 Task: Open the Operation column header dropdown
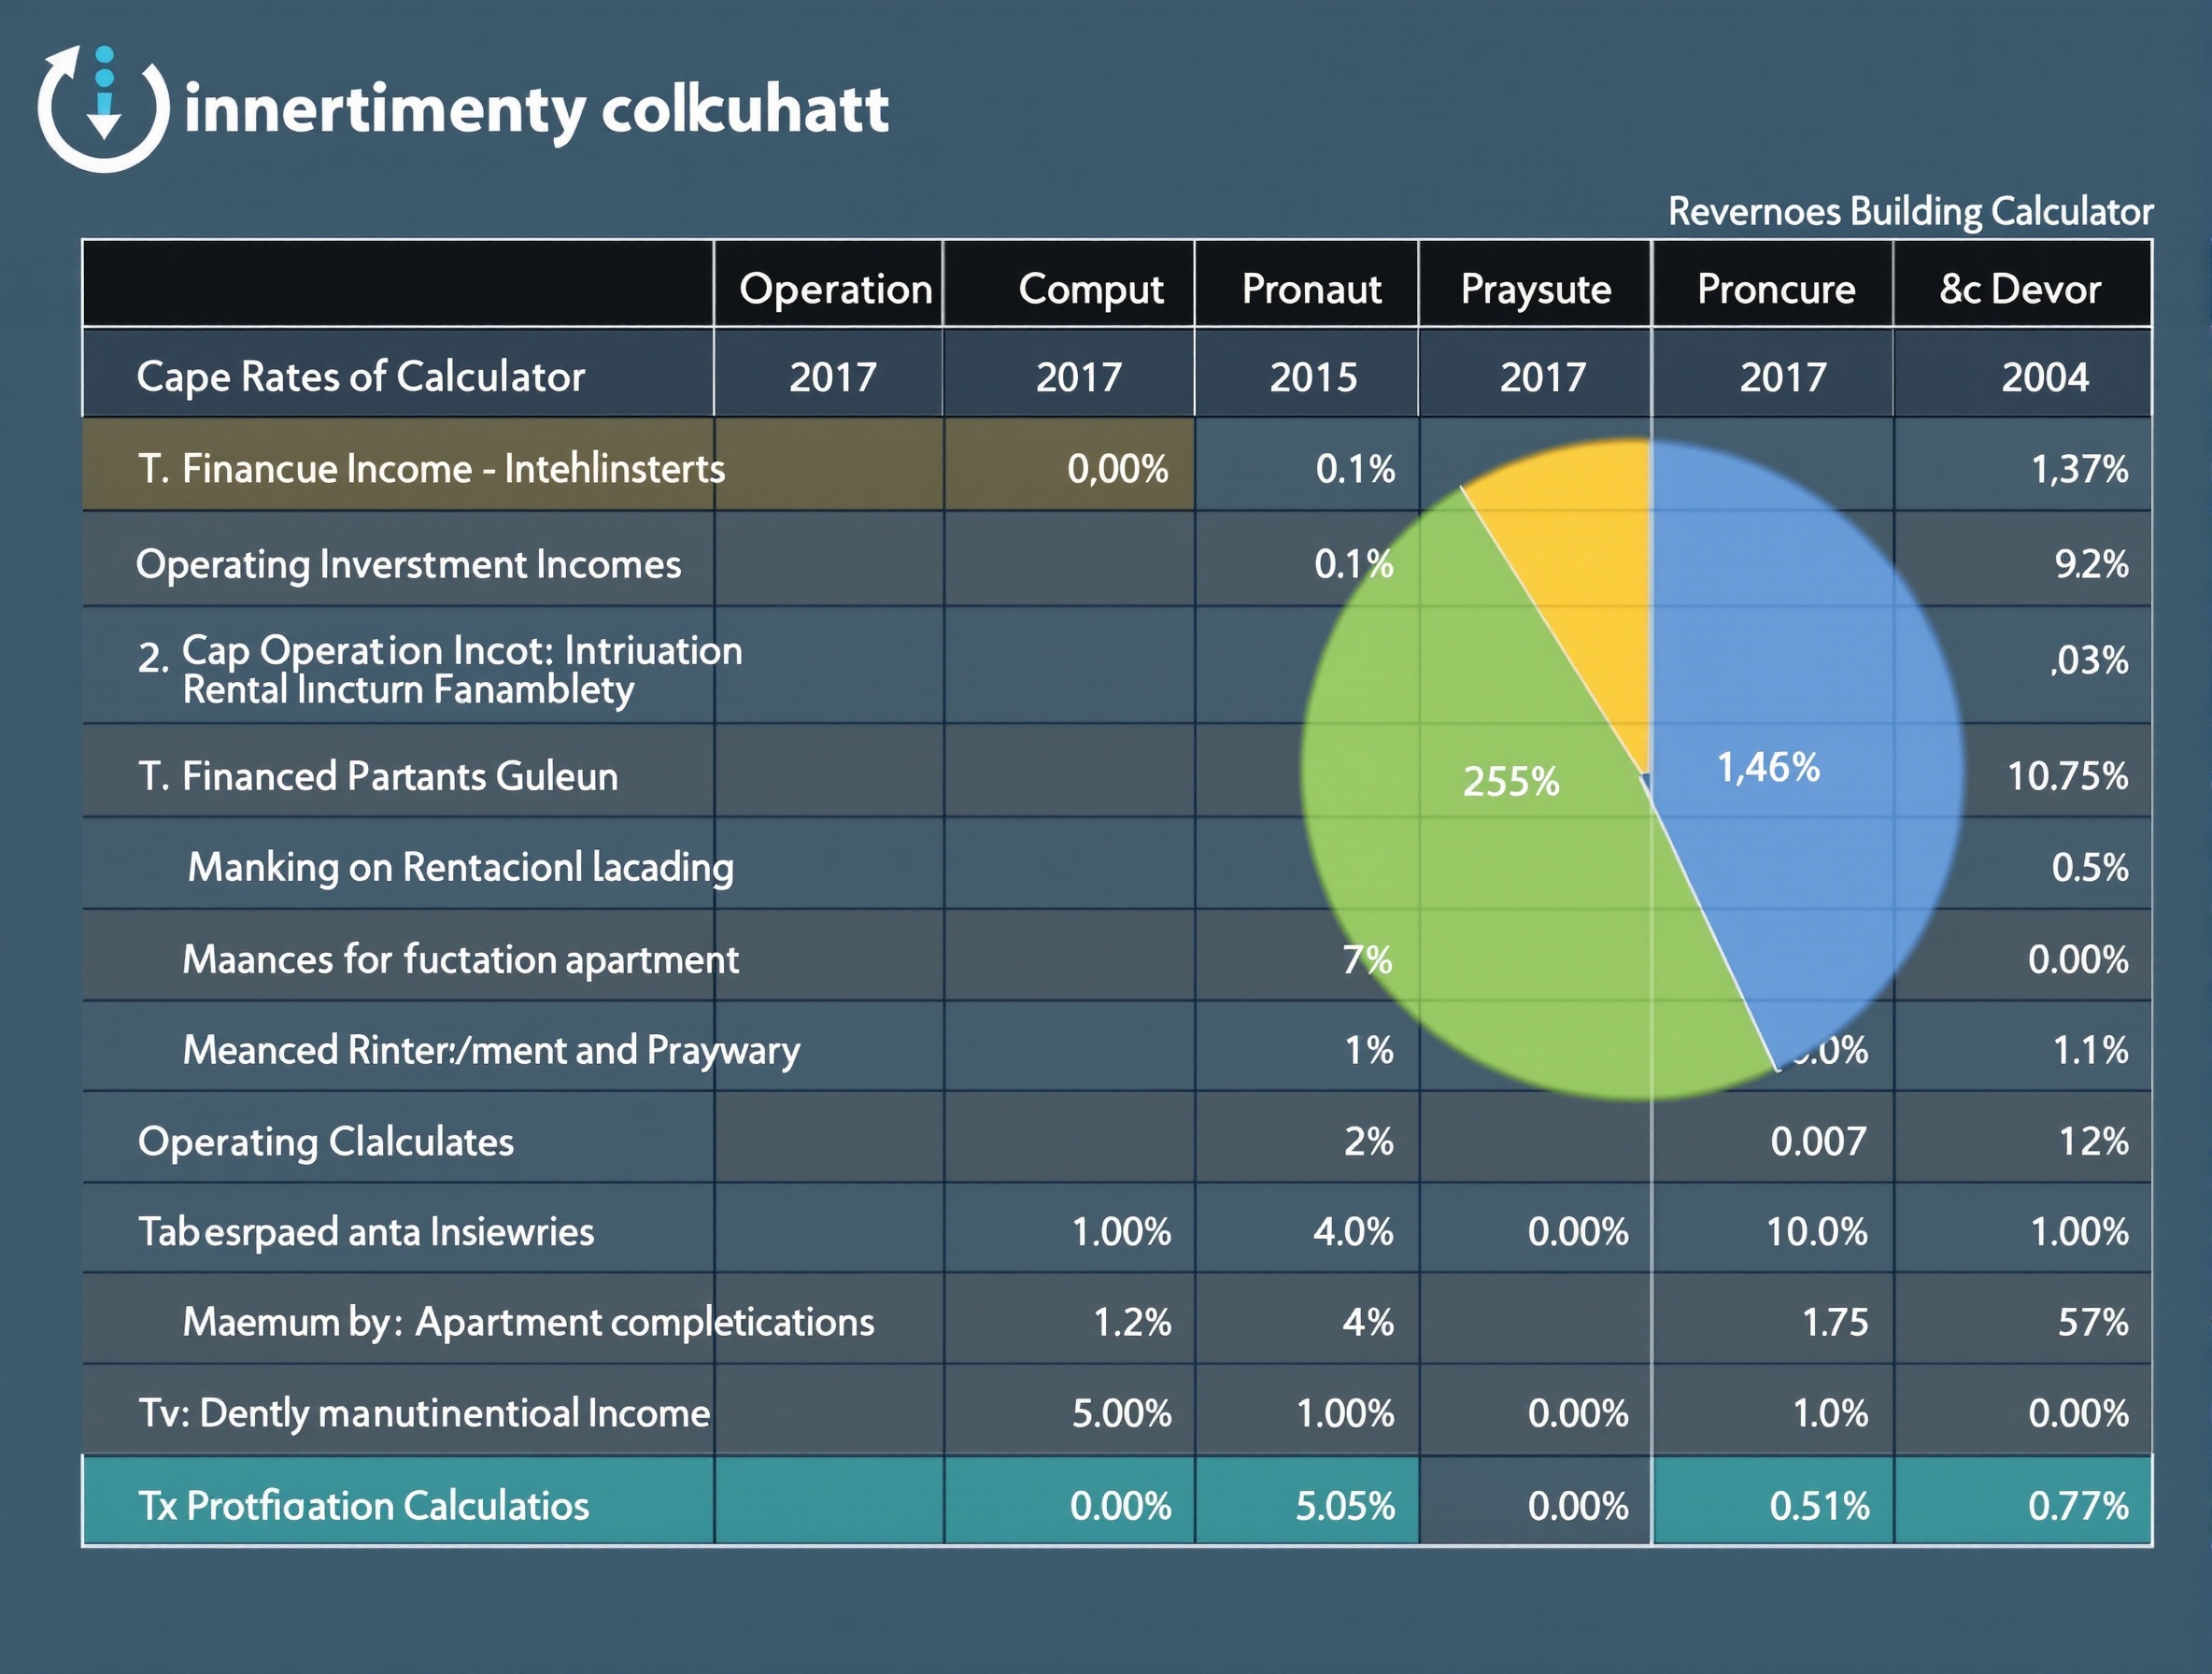pyautogui.click(x=838, y=288)
